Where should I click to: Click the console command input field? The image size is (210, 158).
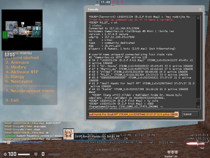(x=133, y=114)
